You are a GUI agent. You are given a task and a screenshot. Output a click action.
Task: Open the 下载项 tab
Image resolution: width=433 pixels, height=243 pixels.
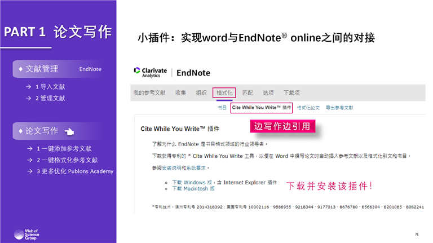[291, 93]
